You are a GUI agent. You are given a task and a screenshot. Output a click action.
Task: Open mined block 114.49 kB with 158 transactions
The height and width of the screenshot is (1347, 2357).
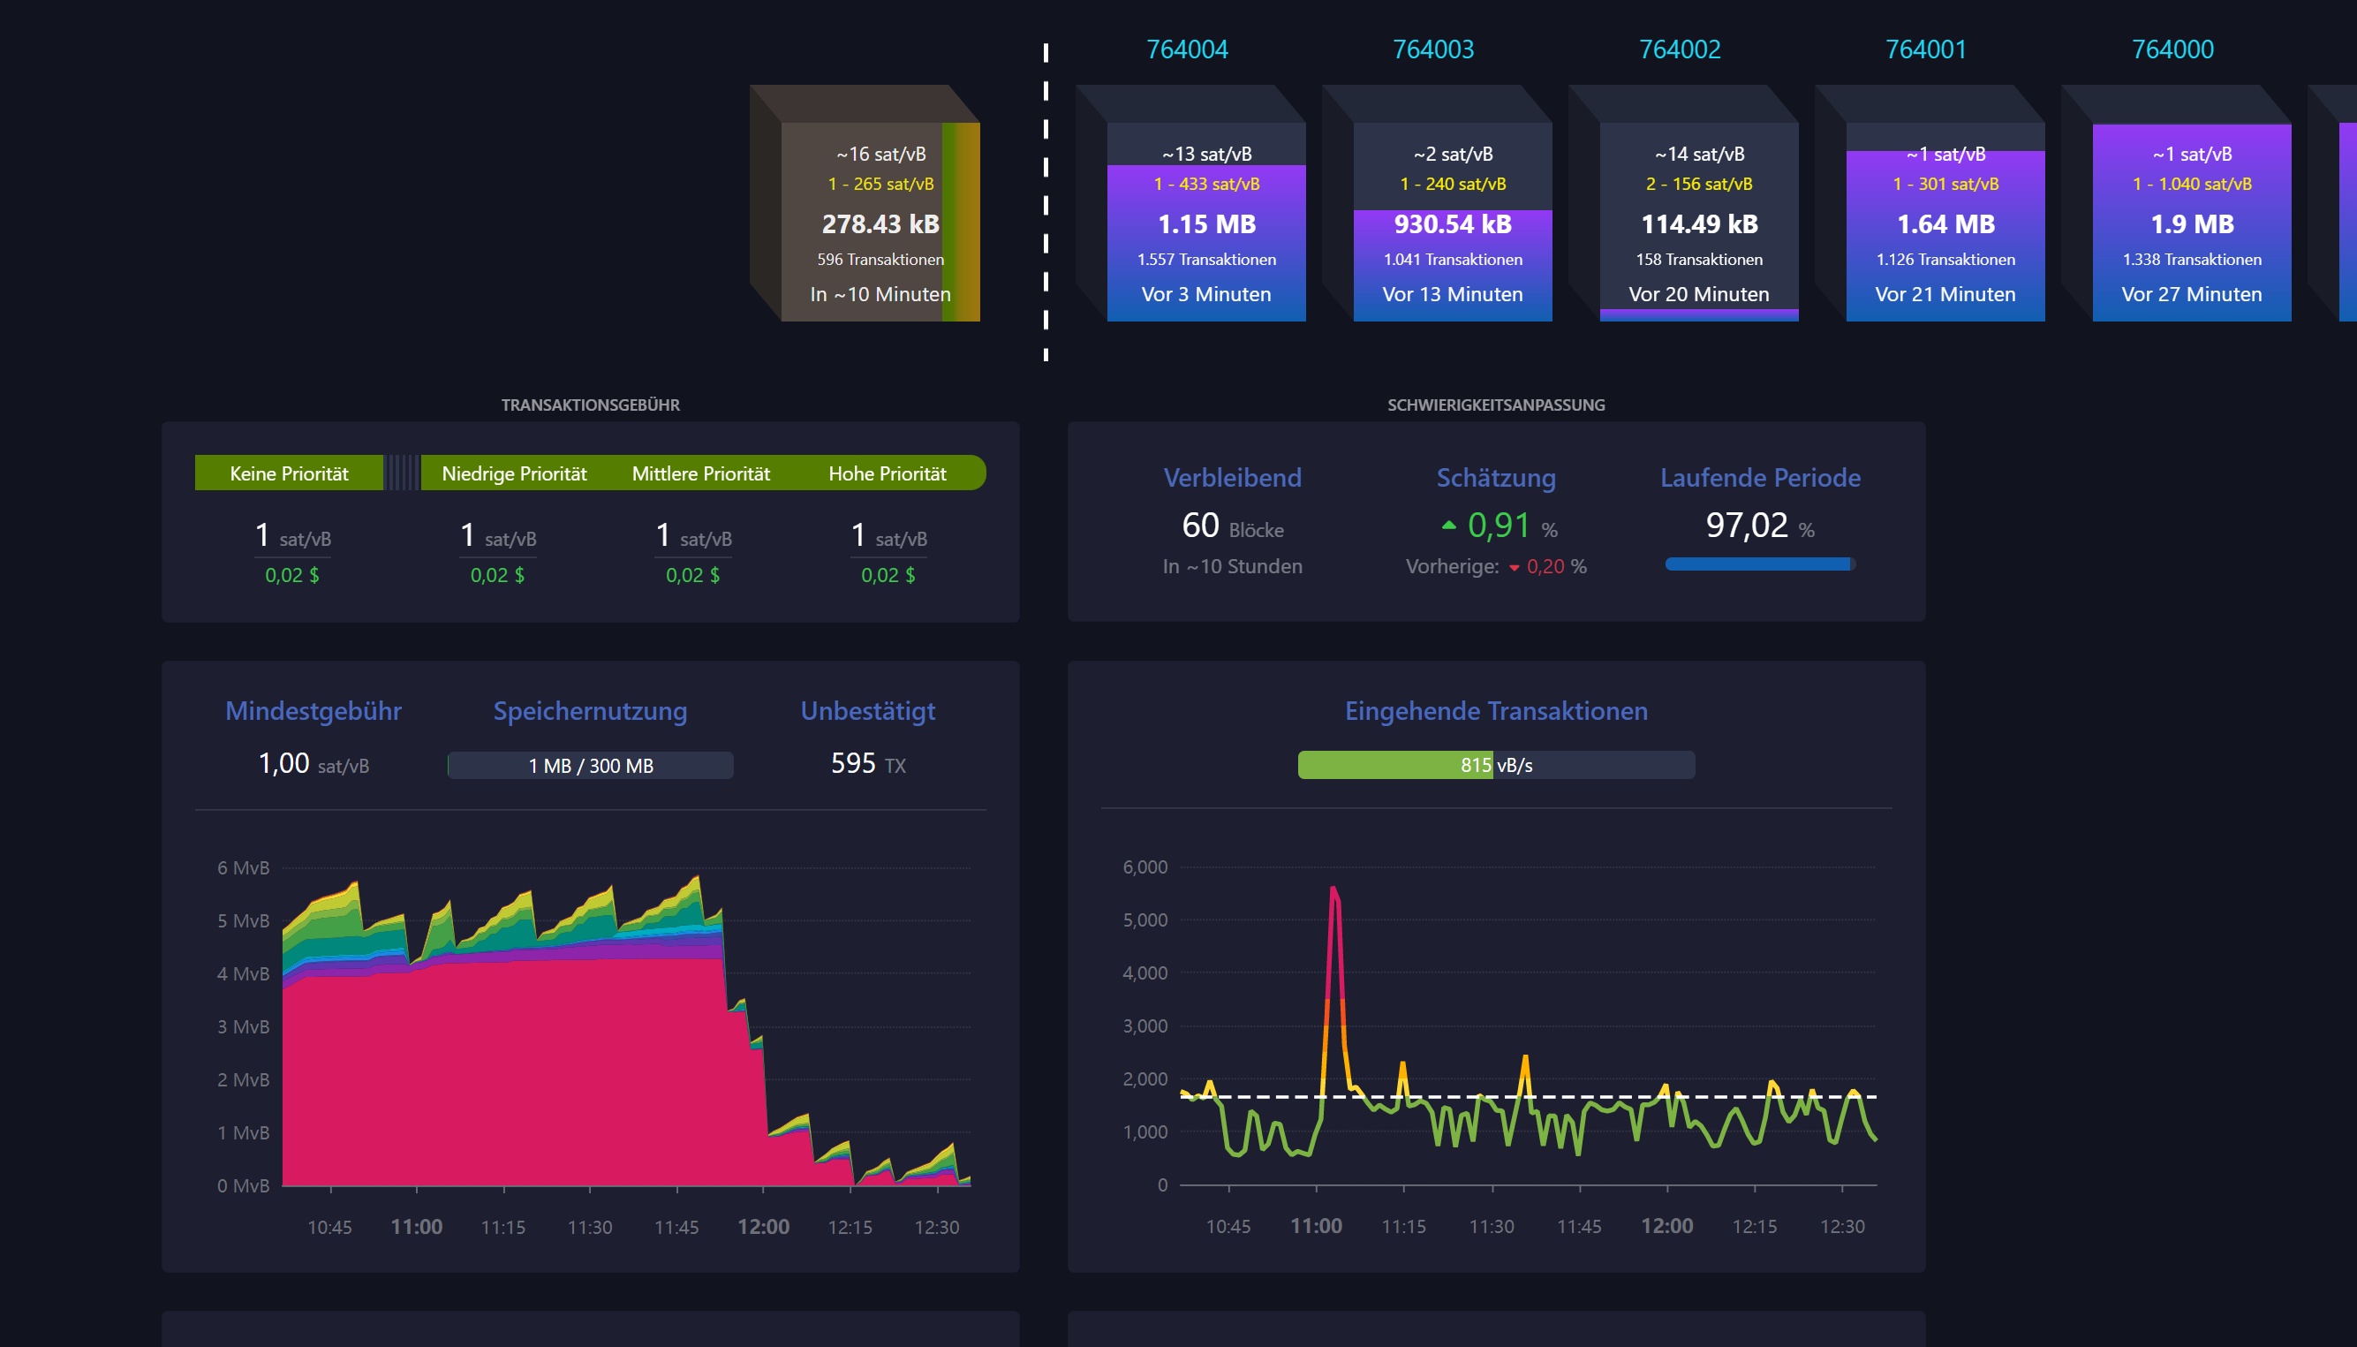(1698, 222)
